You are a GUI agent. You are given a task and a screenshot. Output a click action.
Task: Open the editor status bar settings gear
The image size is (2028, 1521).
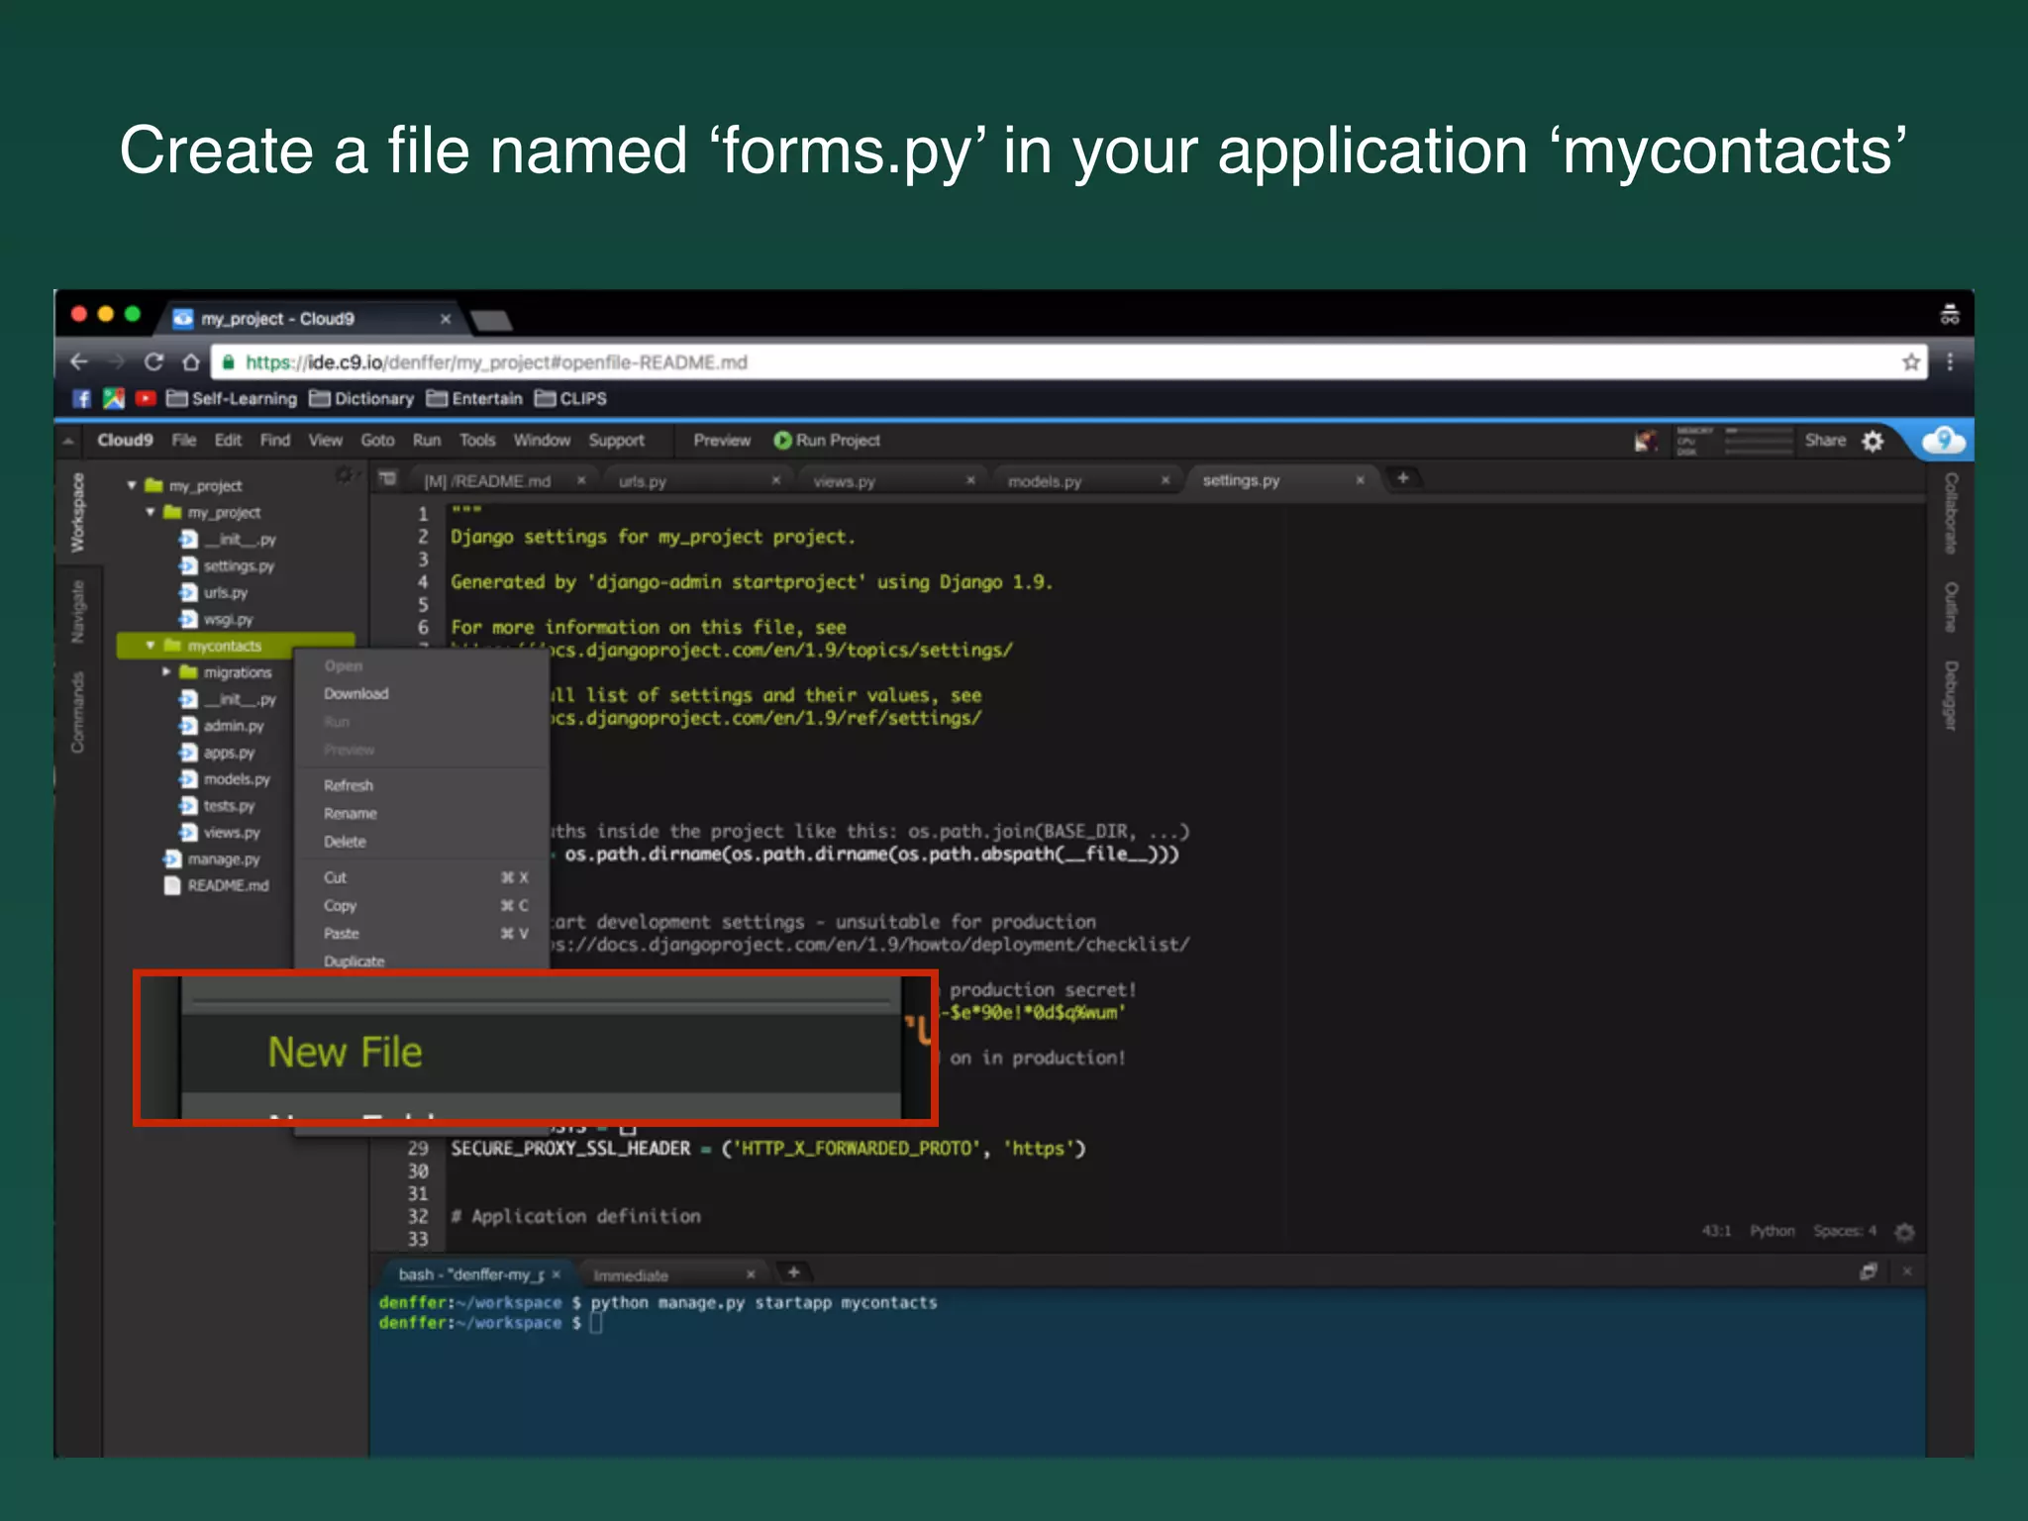pos(1904,1232)
